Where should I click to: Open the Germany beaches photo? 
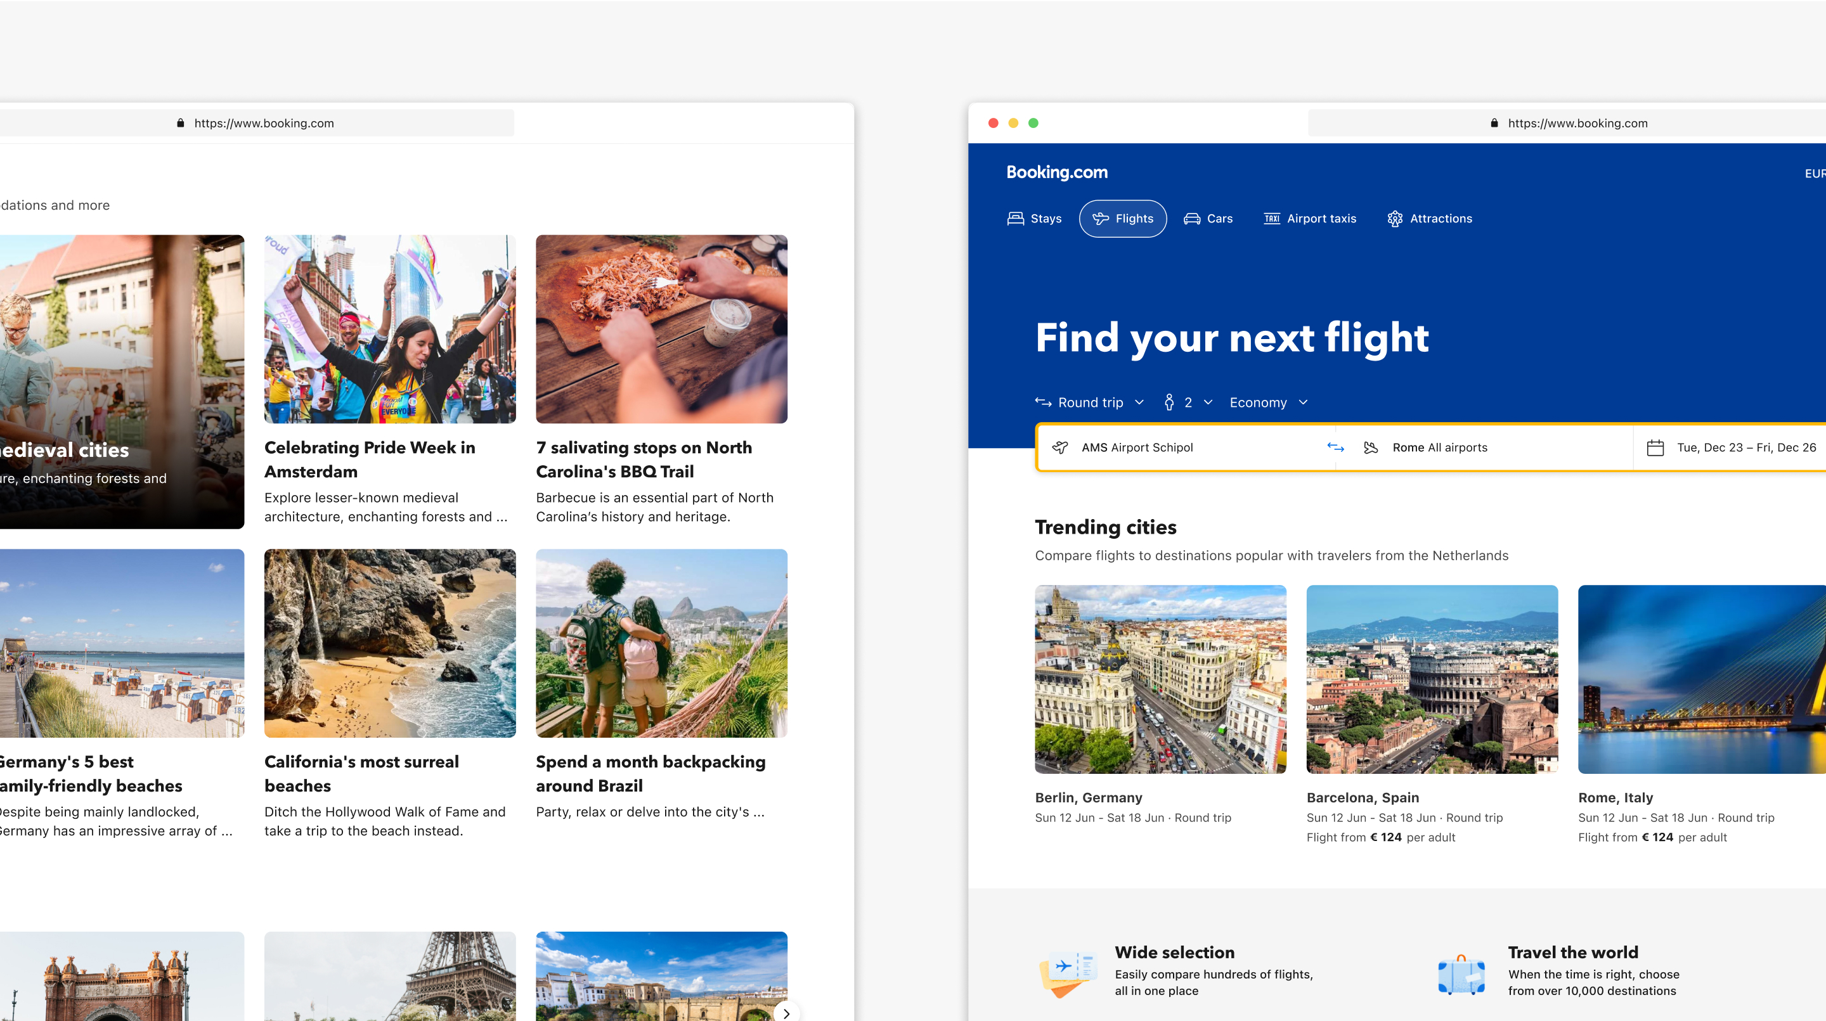click(x=122, y=643)
